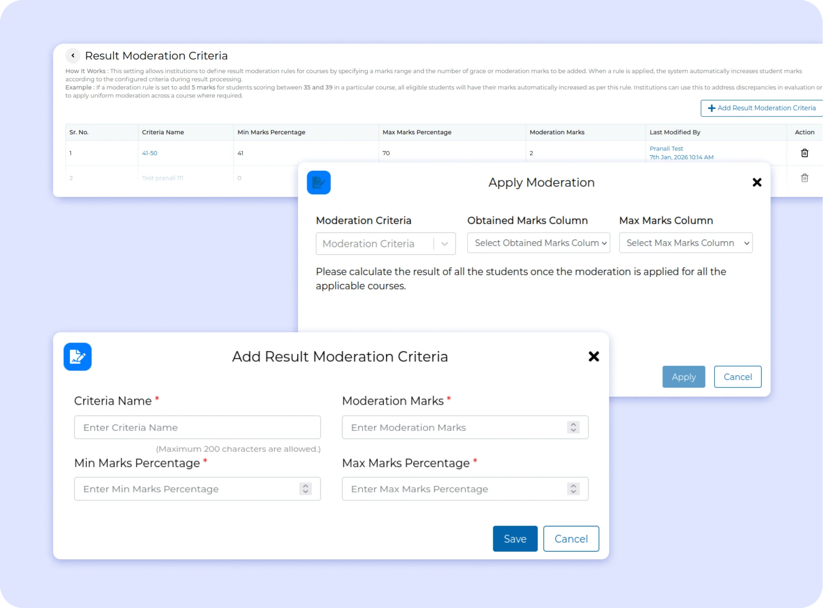Close the Add Result Moderation Criteria dialog
823x608 pixels.
[593, 356]
